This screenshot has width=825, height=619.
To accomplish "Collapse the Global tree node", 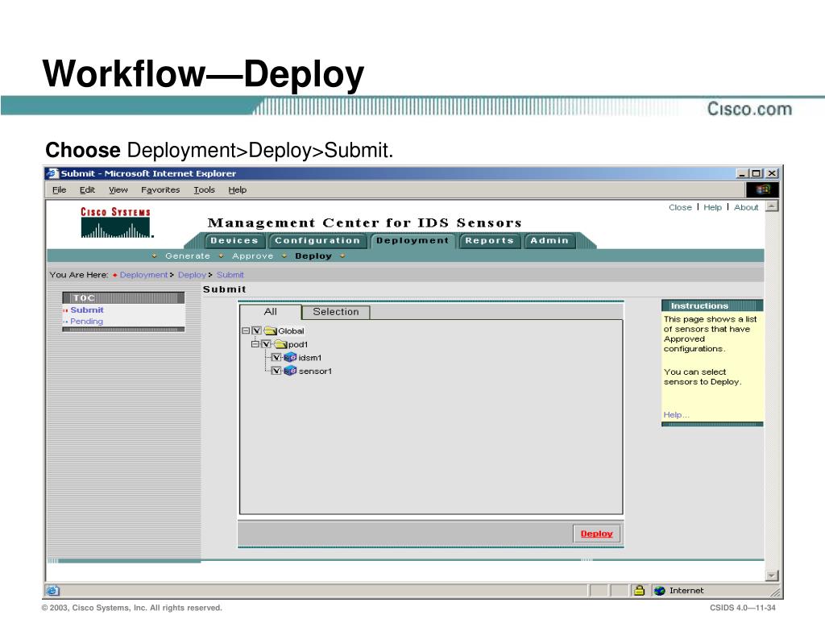I will (246, 330).
